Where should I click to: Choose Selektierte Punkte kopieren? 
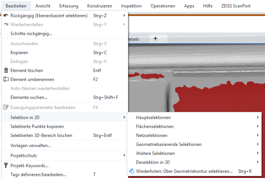click(64, 127)
